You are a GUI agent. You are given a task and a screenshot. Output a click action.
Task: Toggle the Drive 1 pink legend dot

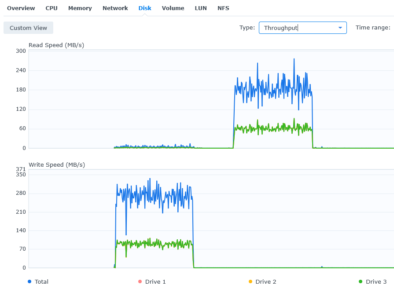pos(140,281)
